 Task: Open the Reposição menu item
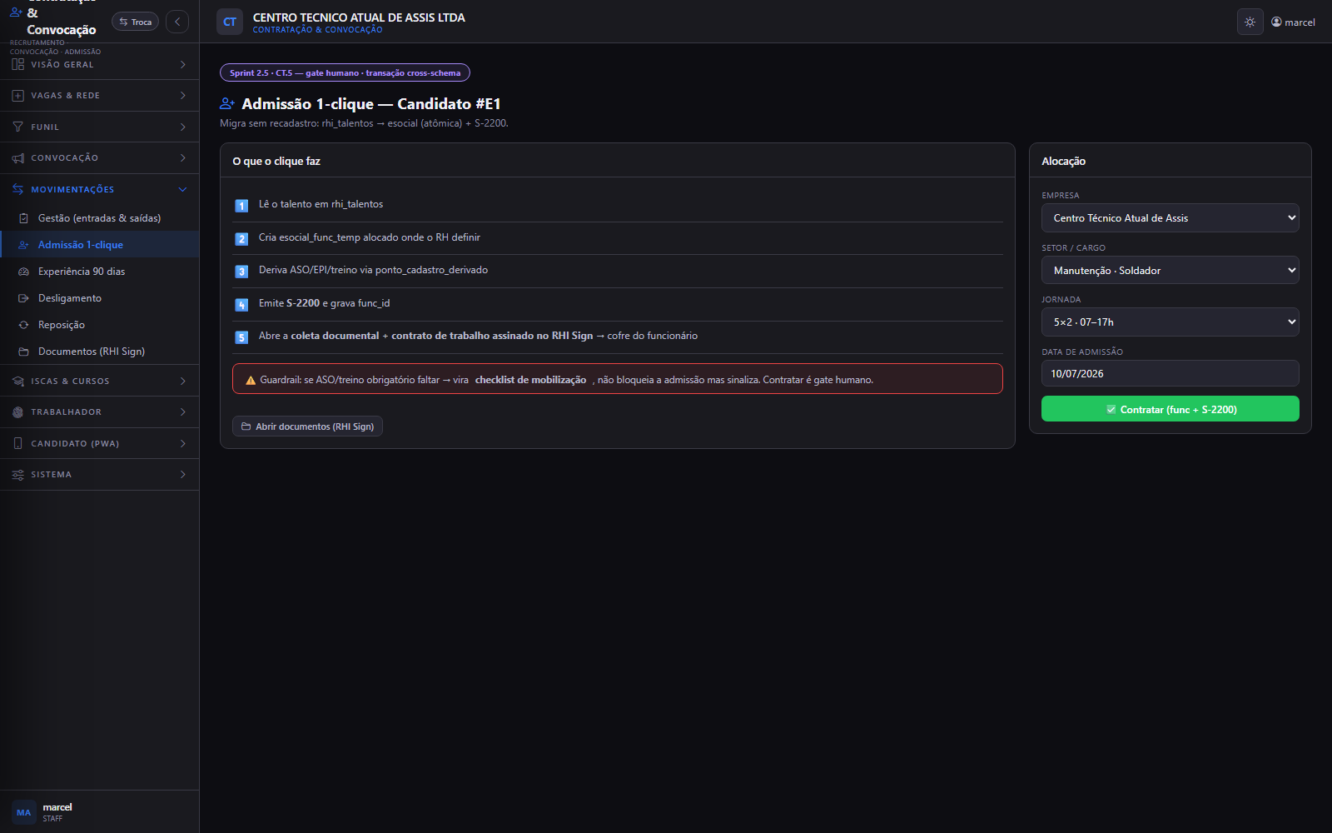pyautogui.click(x=100, y=325)
